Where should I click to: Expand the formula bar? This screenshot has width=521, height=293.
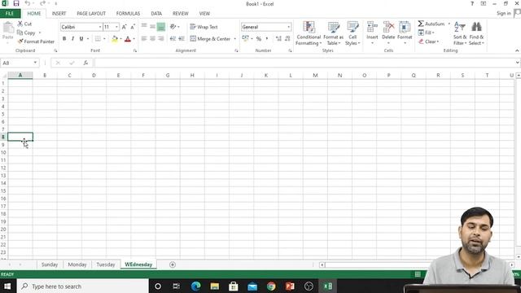click(518, 63)
